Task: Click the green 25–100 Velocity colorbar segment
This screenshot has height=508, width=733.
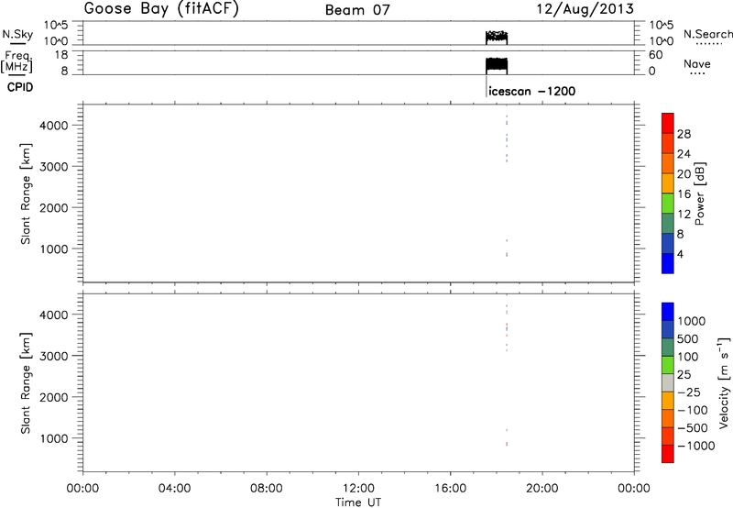Action: (x=668, y=365)
